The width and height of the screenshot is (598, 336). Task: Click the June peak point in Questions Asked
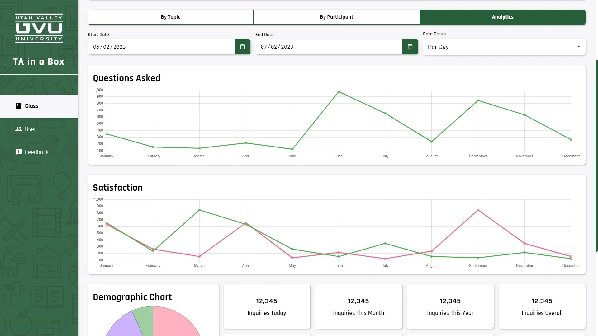(339, 92)
